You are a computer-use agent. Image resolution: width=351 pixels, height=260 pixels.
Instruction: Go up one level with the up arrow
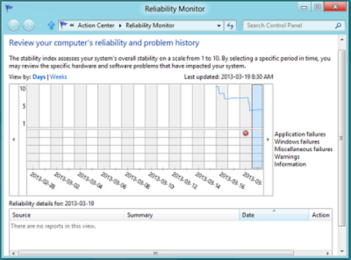pos(52,26)
